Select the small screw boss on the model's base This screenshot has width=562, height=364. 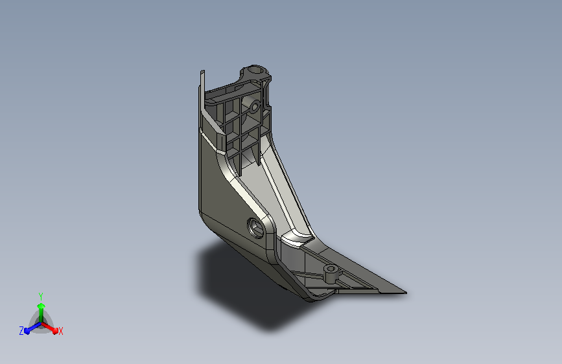coord(331,273)
